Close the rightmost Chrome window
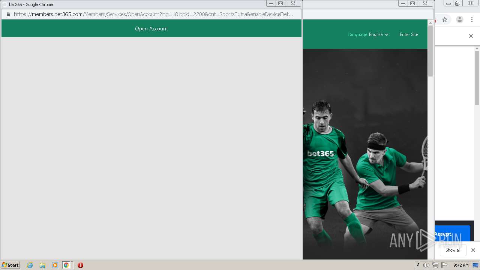This screenshot has height=270, width=480. [x=470, y=4]
